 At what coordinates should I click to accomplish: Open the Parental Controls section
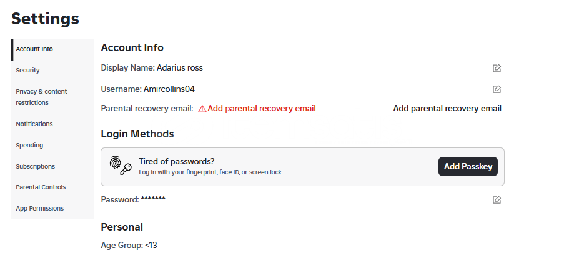[52, 187]
